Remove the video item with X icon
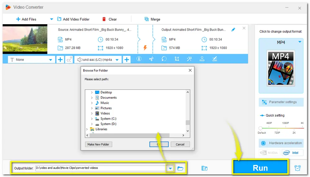The height and width of the screenshot is (177, 310). tap(244, 28)
